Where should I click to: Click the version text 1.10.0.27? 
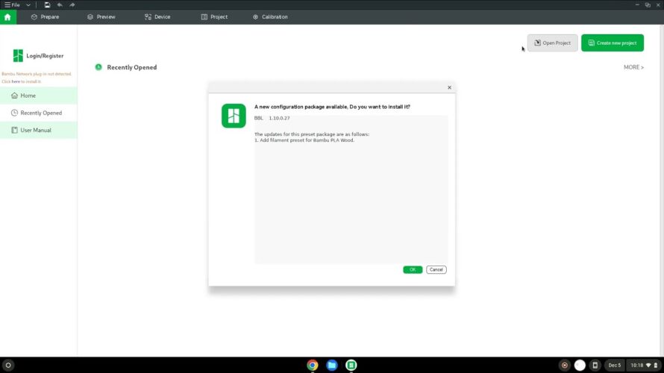click(280, 118)
